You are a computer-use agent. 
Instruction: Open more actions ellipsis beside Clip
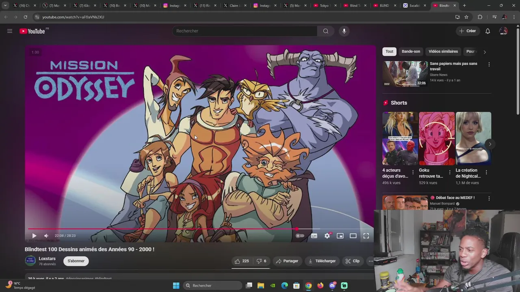click(370, 261)
